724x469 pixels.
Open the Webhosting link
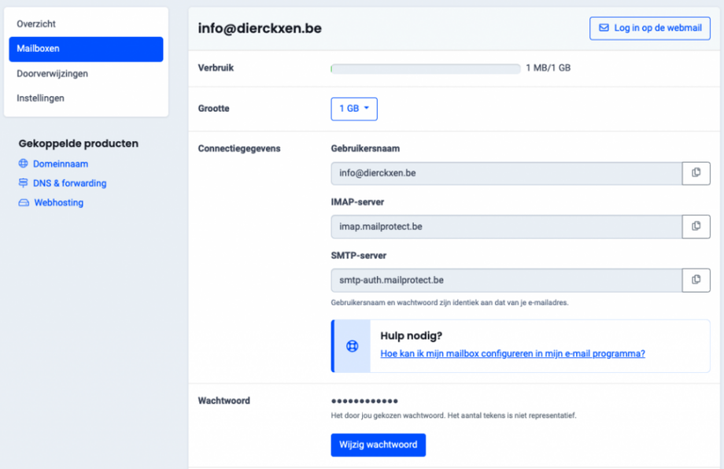pyautogui.click(x=59, y=203)
